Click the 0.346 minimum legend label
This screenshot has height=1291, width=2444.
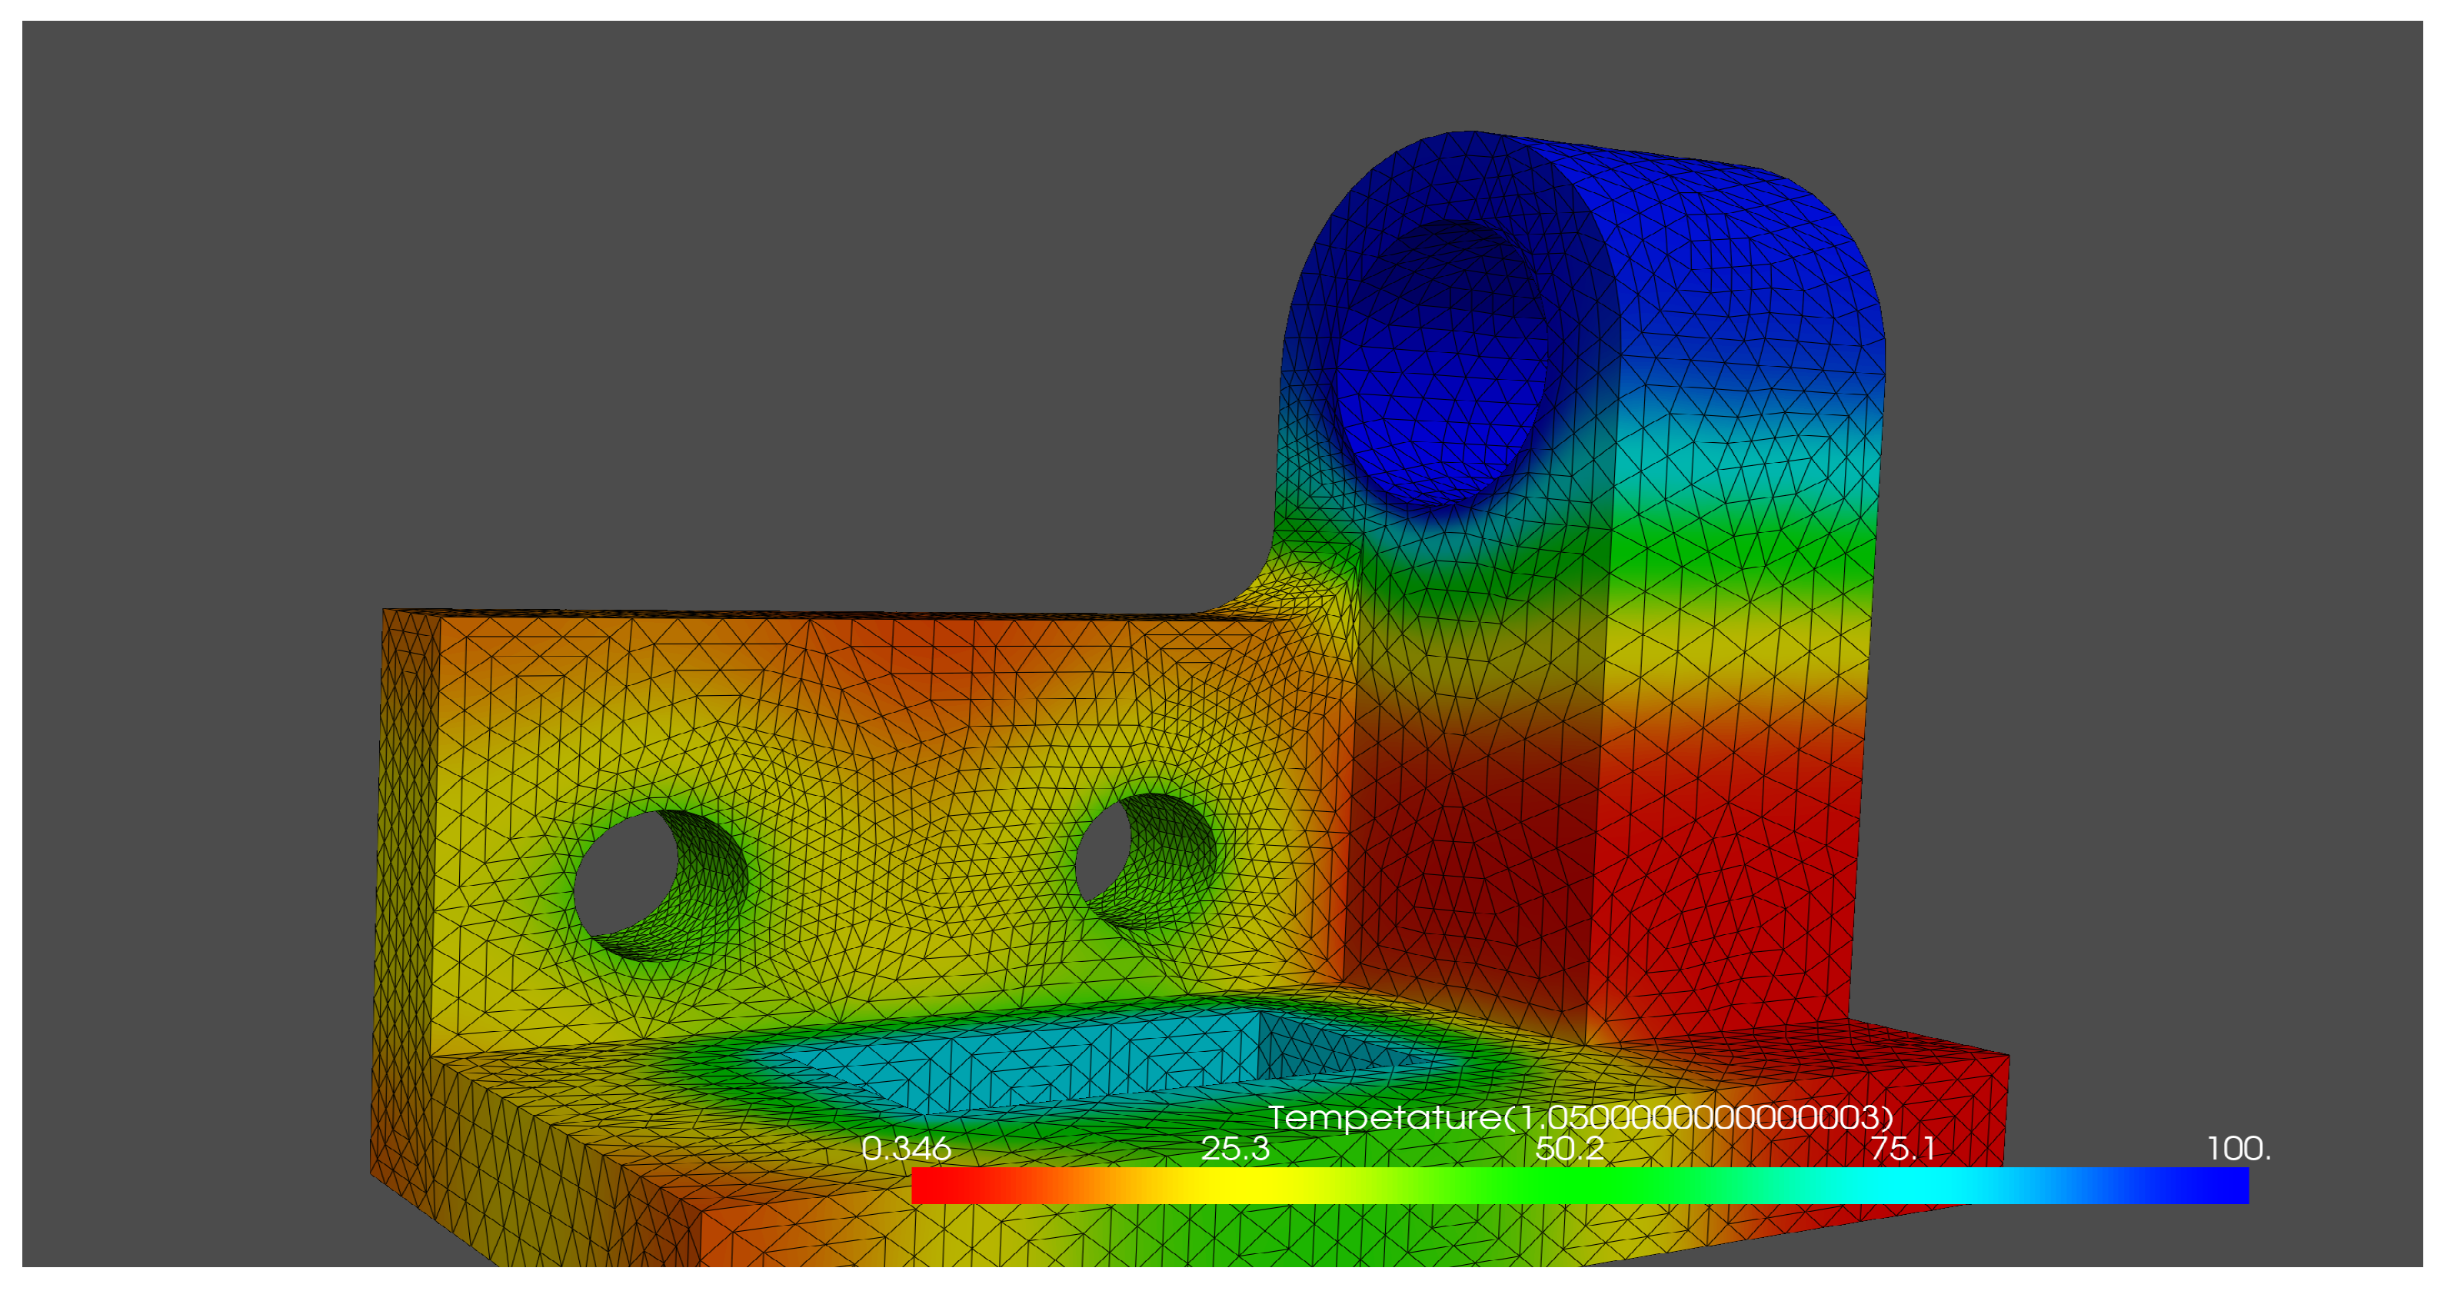[905, 1149]
